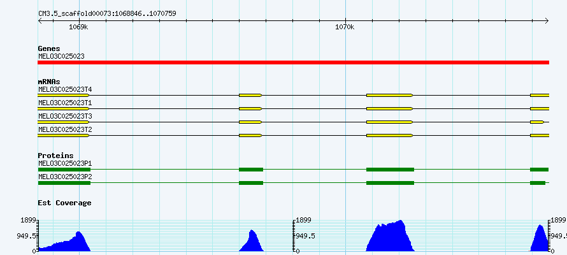Click the rightmost green segment of MELO3C025023P2
The width and height of the screenshot is (567, 255).
click(538, 183)
